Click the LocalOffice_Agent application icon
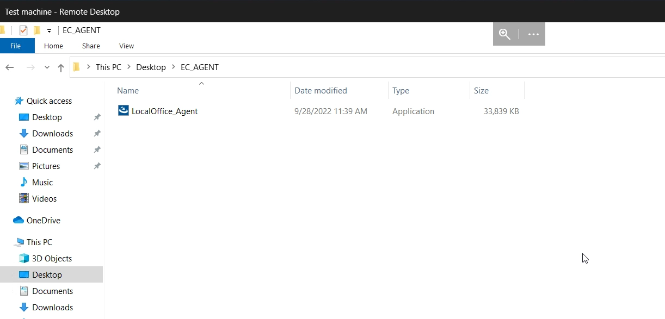 (124, 111)
